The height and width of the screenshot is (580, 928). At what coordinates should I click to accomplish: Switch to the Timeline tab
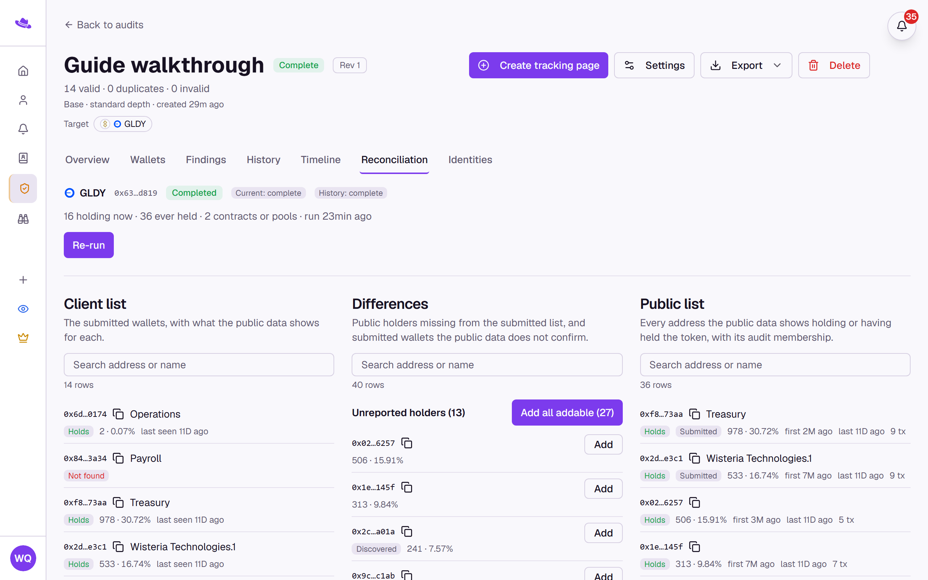click(x=320, y=159)
